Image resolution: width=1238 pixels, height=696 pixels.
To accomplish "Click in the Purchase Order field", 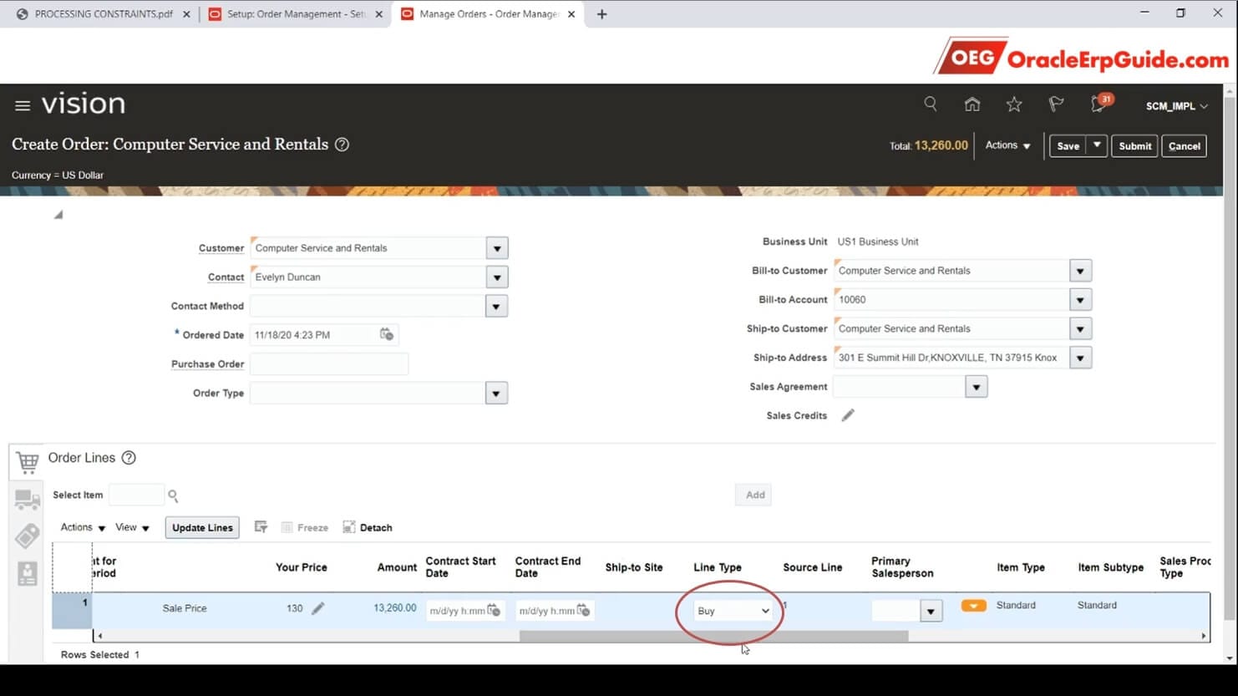I will [329, 364].
